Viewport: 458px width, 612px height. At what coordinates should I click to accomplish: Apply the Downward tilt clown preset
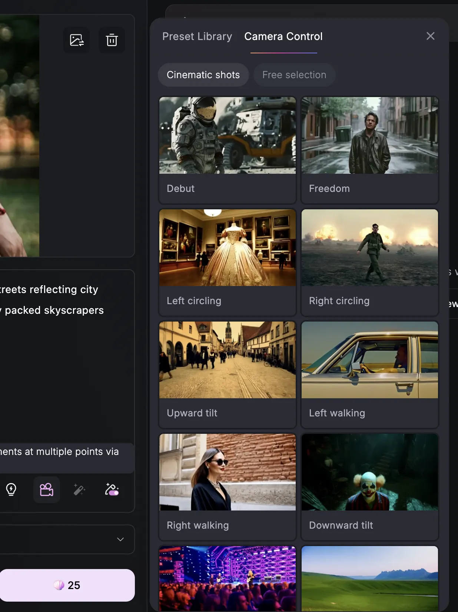(370, 486)
